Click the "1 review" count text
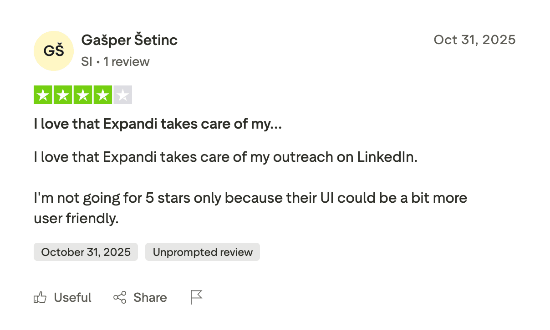Image resolution: width=550 pixels, height=330 pixels. coord(127,61)
